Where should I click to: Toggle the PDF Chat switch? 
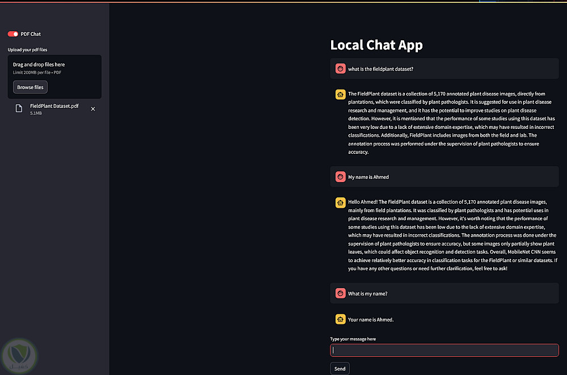[x=13, y=34]
